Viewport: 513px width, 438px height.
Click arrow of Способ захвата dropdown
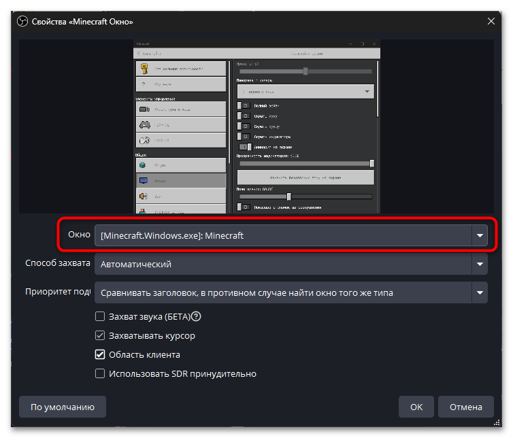coord(480,264)
